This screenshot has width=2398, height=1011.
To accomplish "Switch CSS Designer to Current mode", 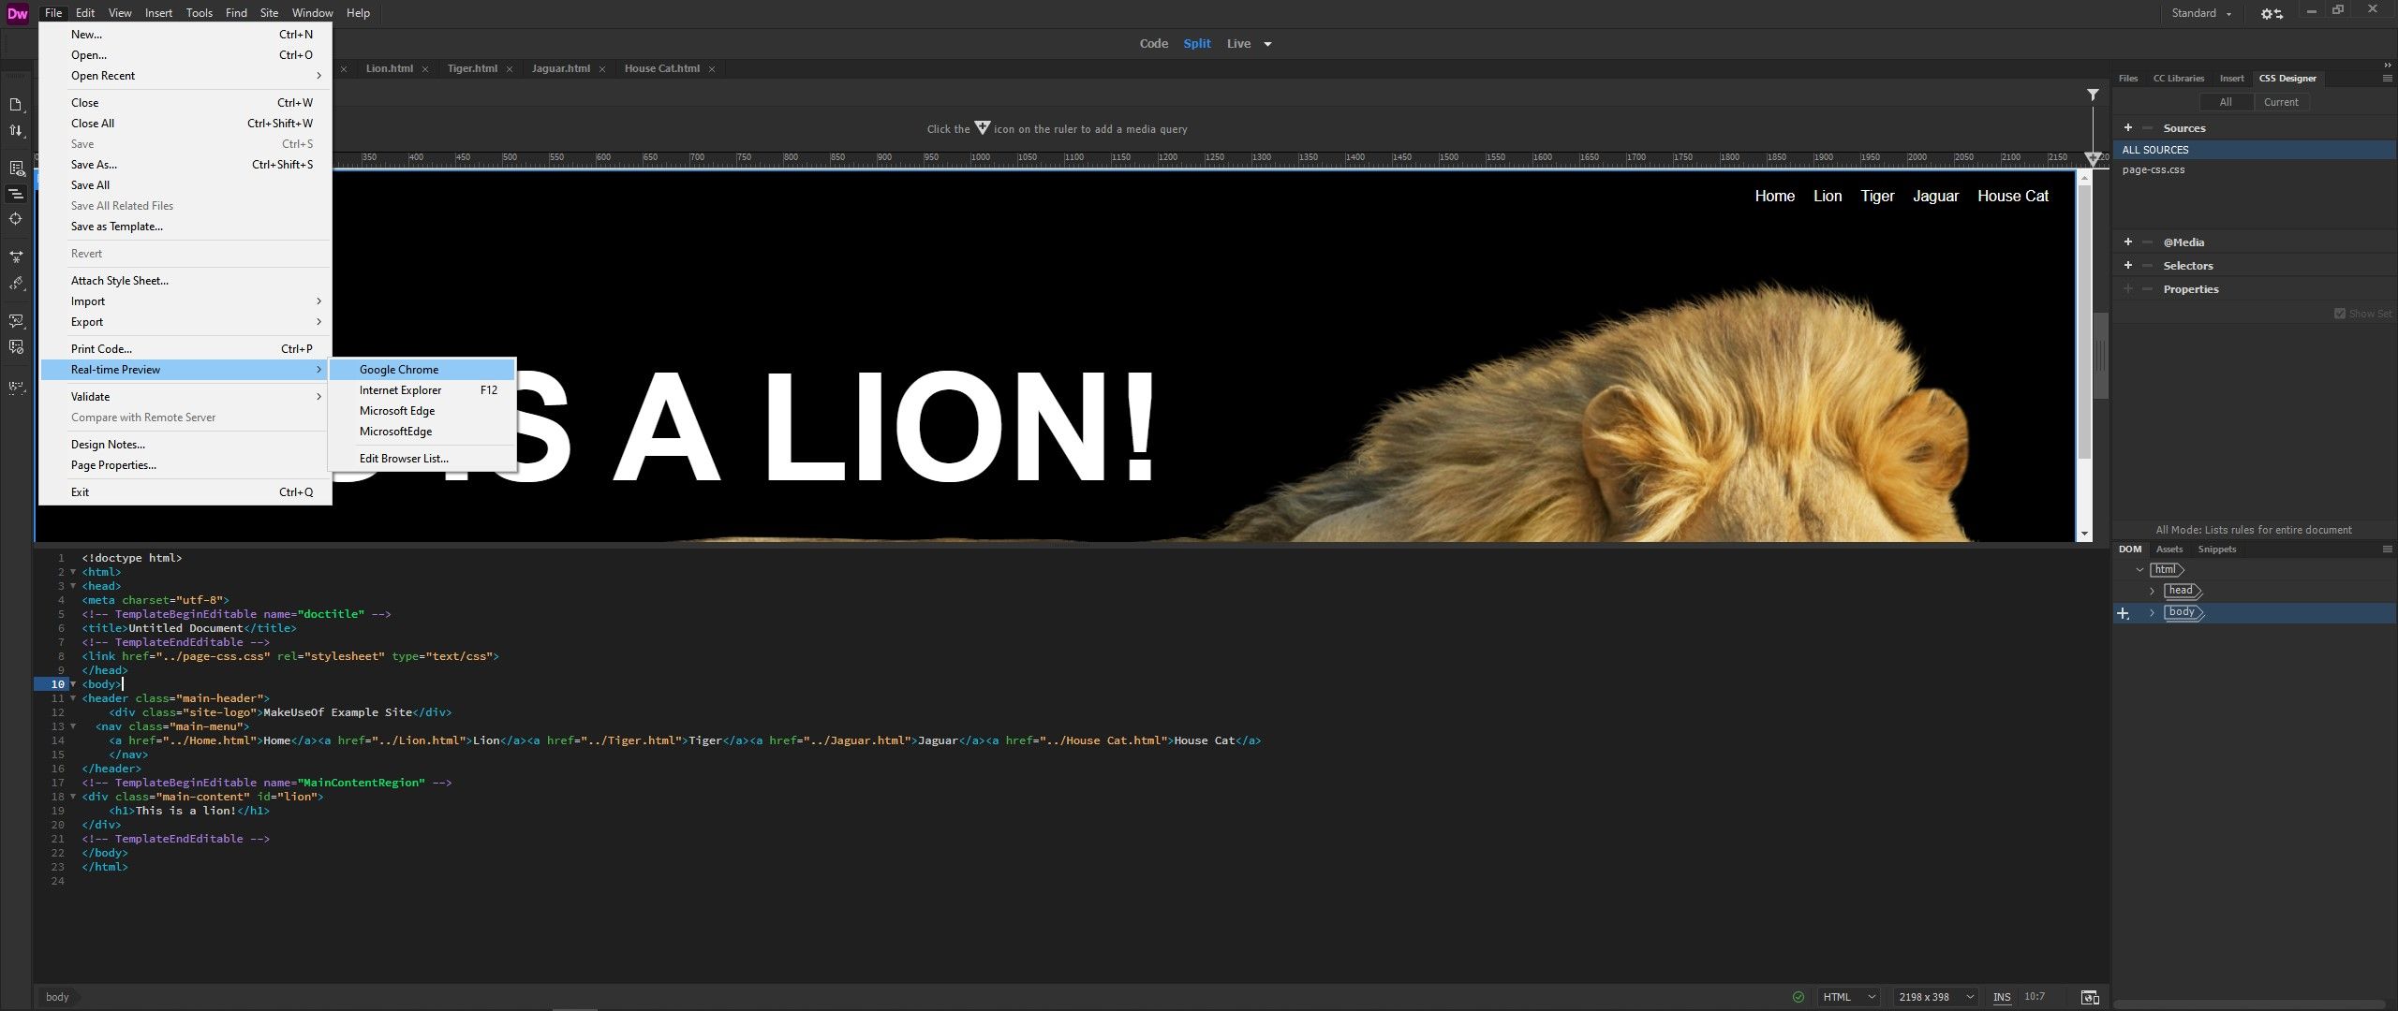I will coord(2282,101).
